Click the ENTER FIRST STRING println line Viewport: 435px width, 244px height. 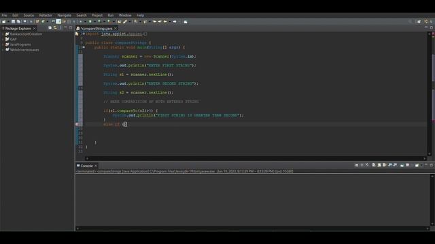[150, 65]
